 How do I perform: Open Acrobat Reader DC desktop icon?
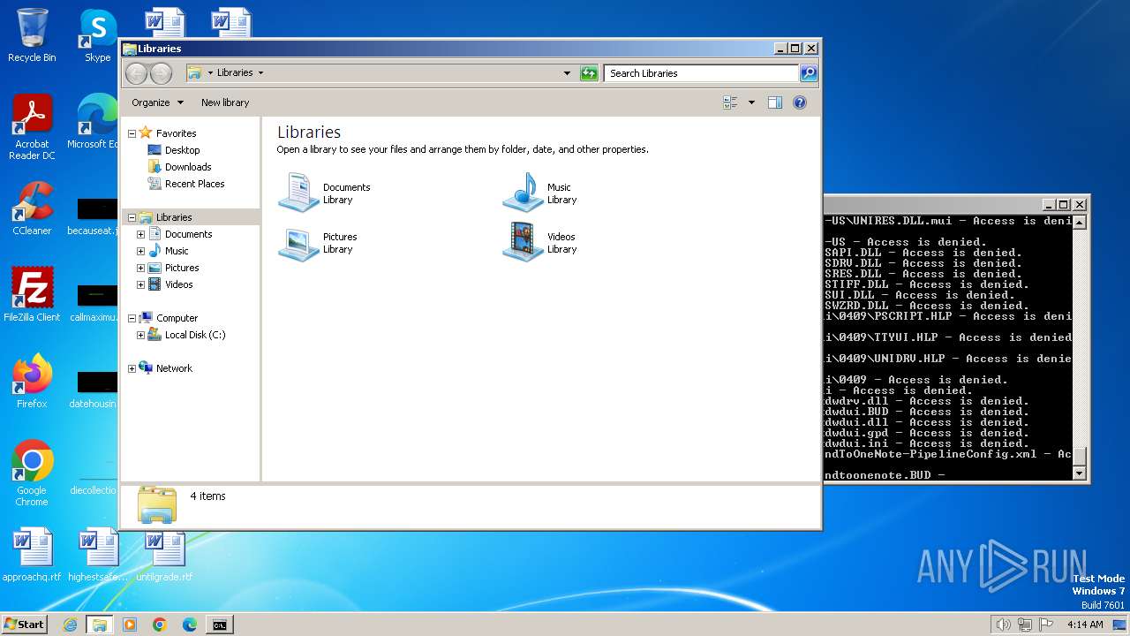pos(32,128)
